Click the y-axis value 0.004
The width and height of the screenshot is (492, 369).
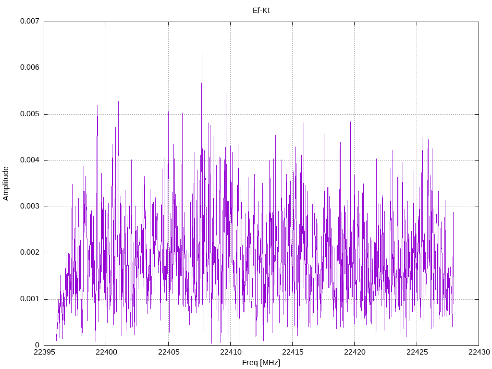30,160
